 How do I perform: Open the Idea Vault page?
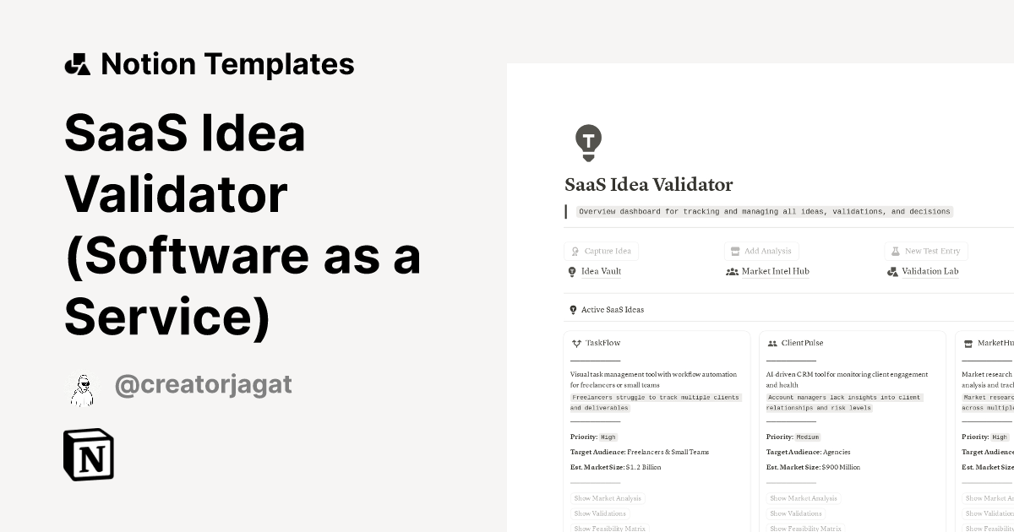pos(600,271)
